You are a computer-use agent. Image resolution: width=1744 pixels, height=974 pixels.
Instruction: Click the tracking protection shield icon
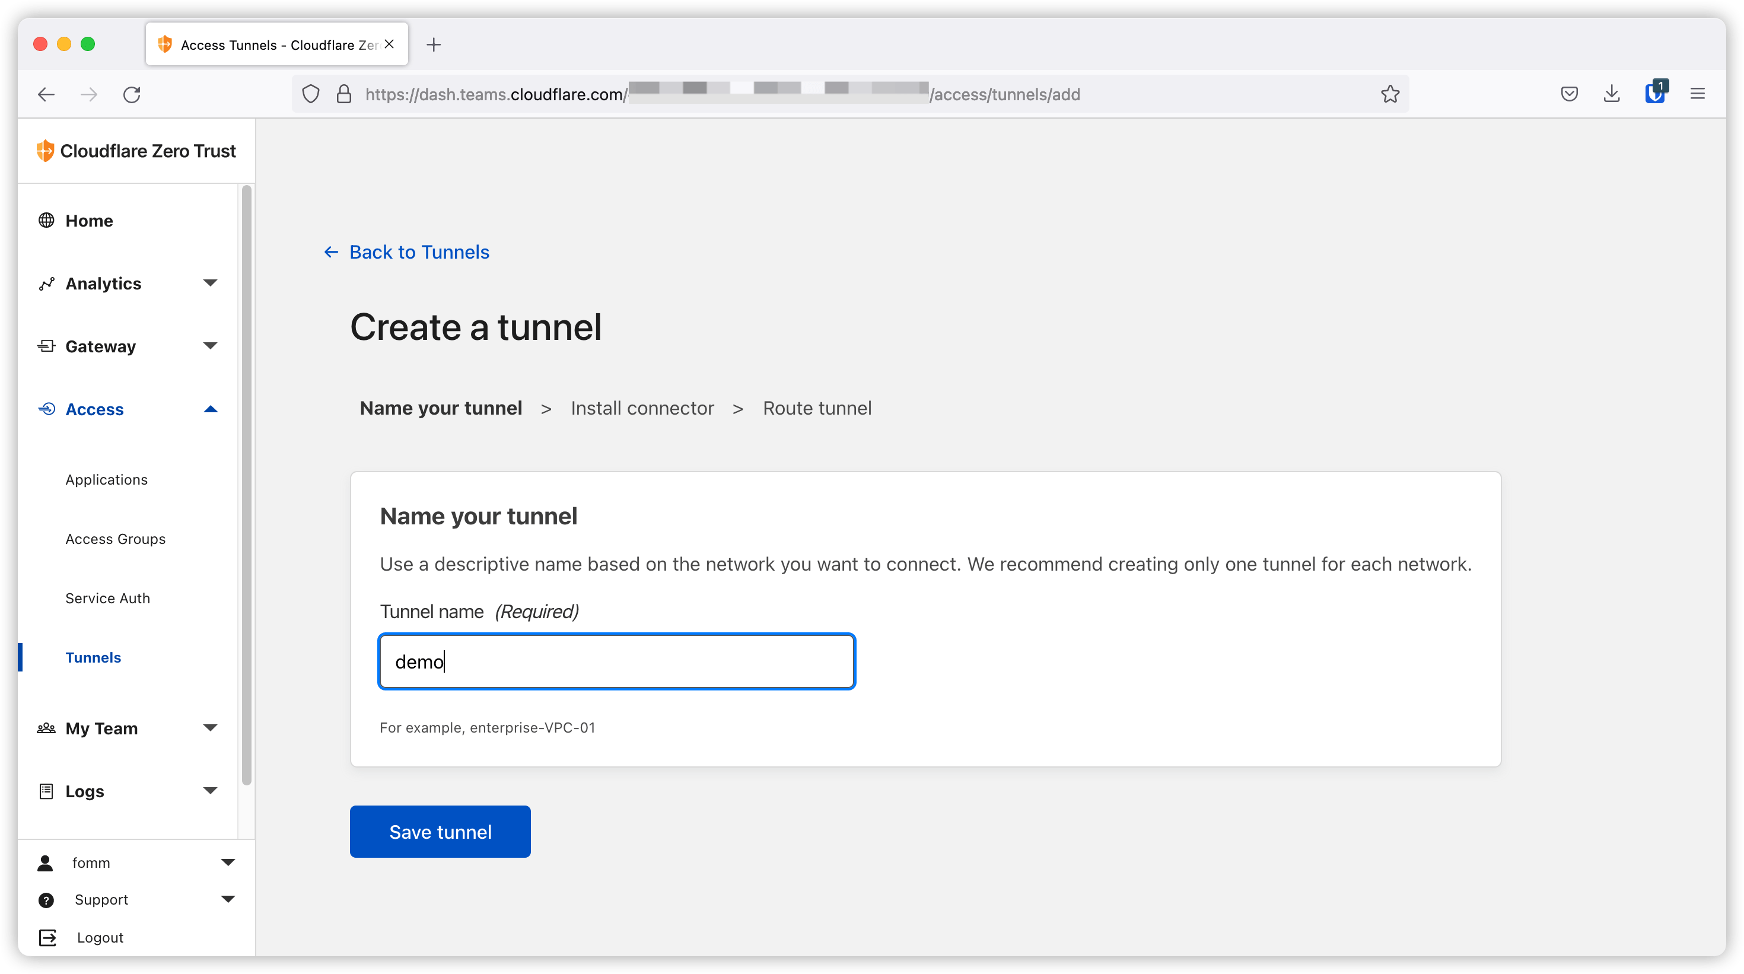coord(311,93)
